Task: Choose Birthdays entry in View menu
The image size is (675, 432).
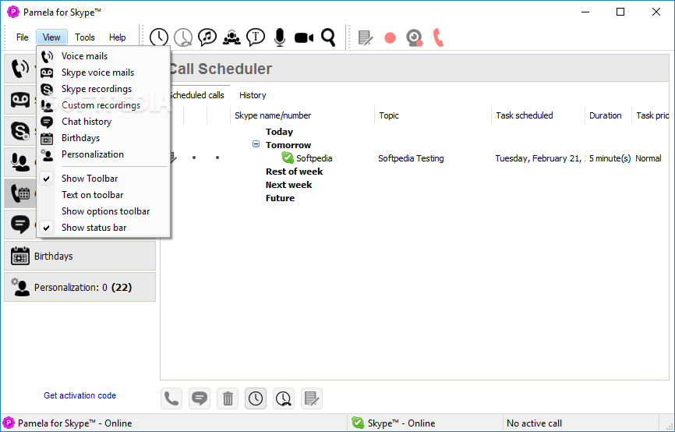Action: pyautogui.click(x=104, y=138)
